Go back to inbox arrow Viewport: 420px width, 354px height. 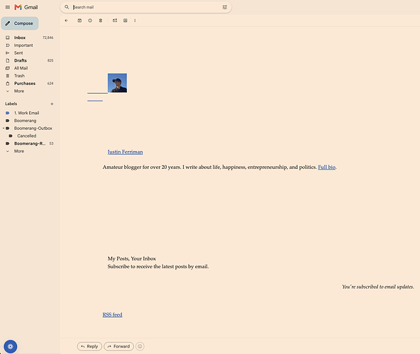(x=67, y=21)
